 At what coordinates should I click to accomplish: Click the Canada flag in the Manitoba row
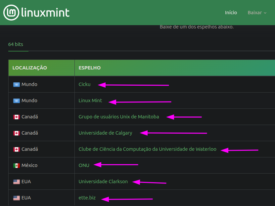pyautogui.click(x=16, y=117)
